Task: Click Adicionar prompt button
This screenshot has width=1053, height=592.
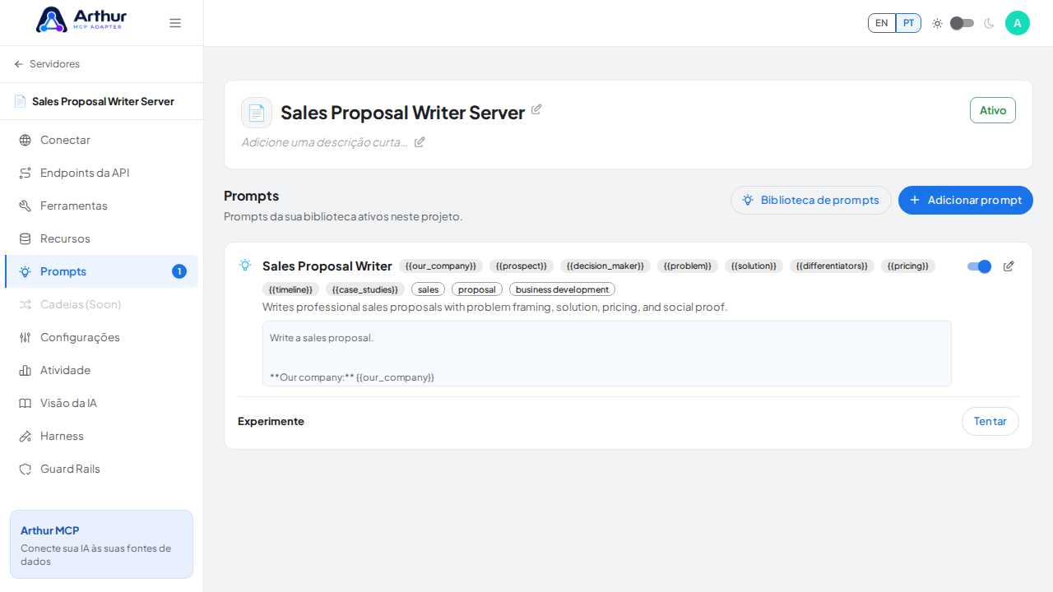Action: [x=966, y=200]
